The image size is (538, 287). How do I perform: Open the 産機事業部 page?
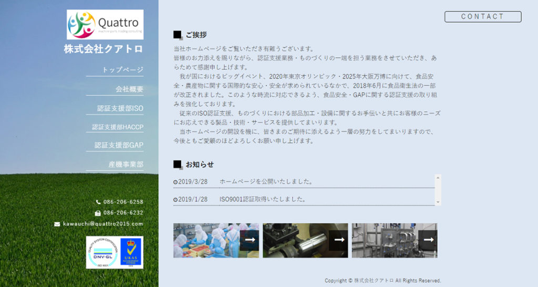[126, 165]
